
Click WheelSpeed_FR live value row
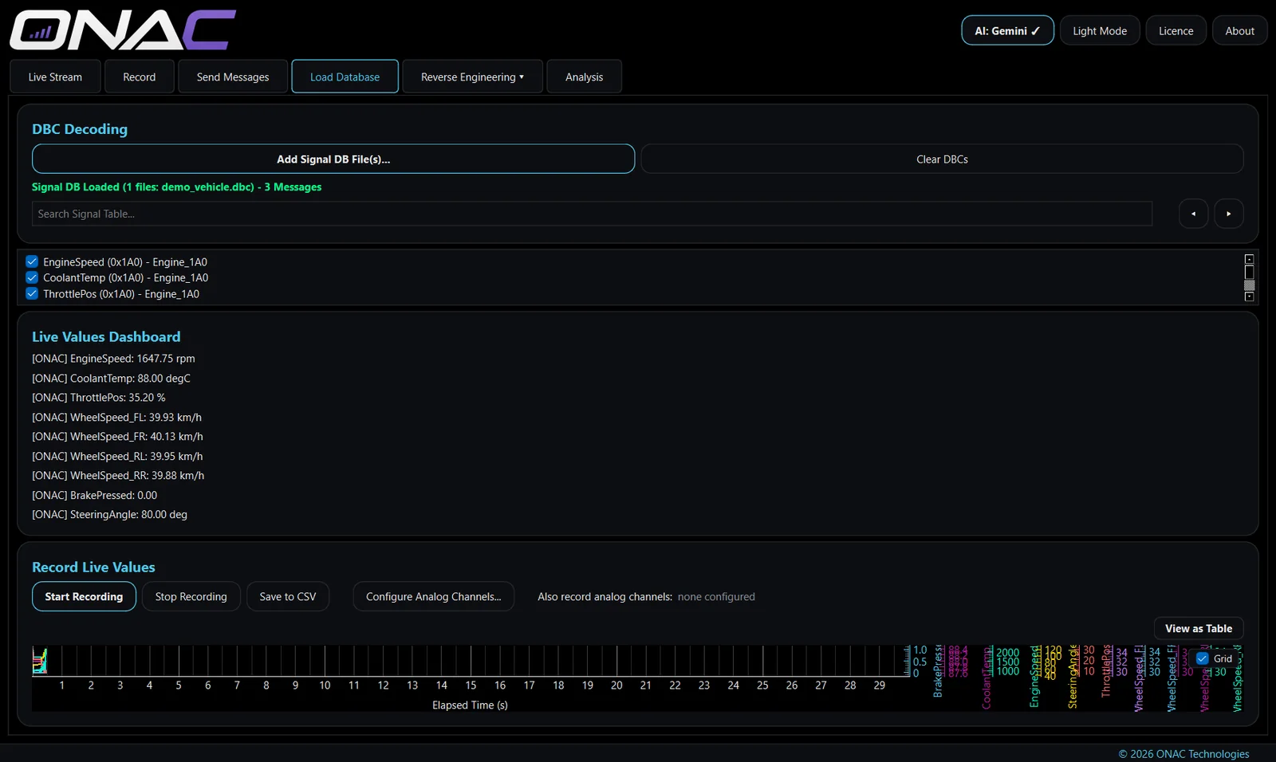click(117, 436)
